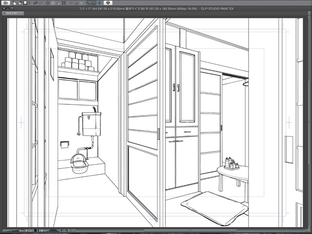
Task: Click the Open file folder icon
Action: coord(20,3)
